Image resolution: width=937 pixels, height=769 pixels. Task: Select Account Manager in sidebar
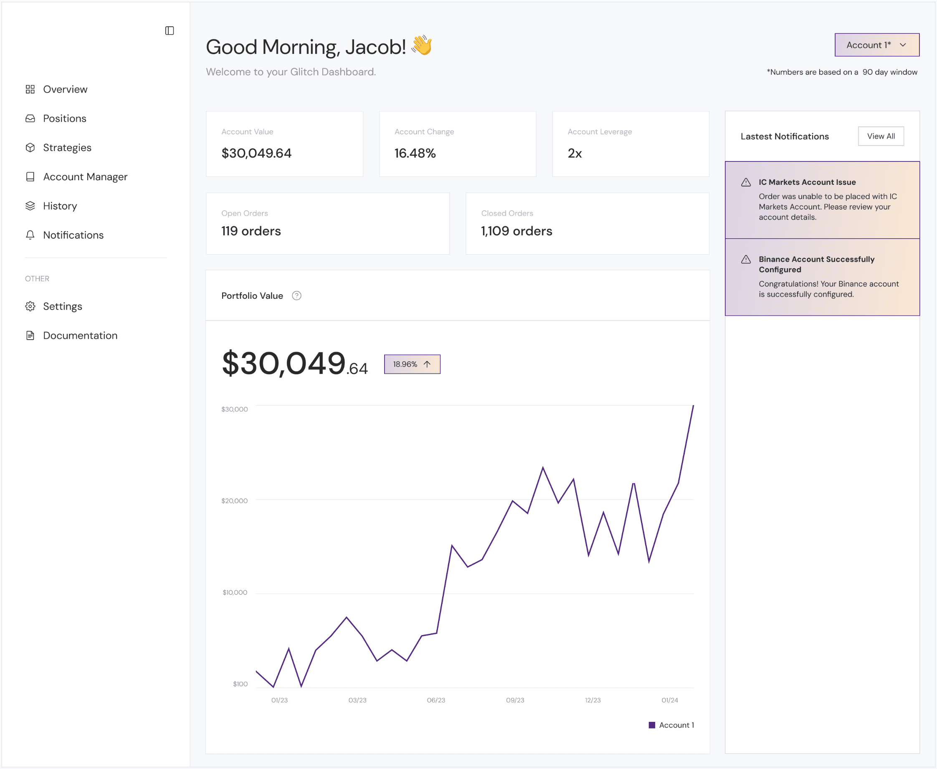tap(85, 177)
